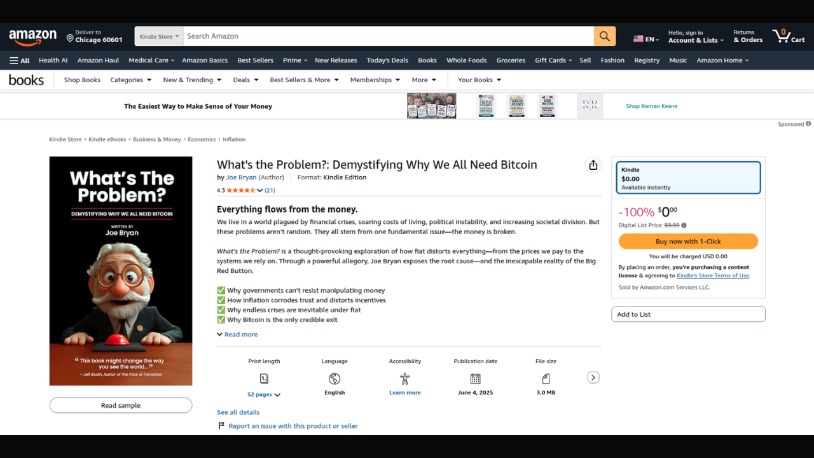Expand the More books menu
The image size is (814, 458).
[424, 80]
